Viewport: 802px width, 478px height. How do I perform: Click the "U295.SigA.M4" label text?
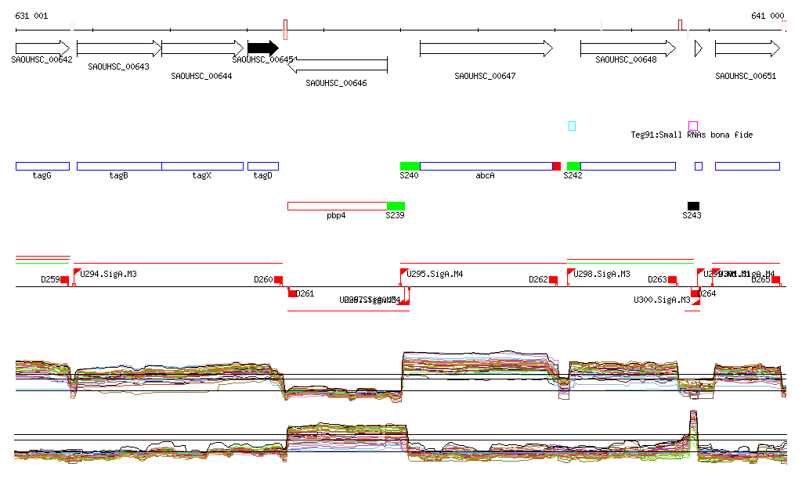click(435, 274)
